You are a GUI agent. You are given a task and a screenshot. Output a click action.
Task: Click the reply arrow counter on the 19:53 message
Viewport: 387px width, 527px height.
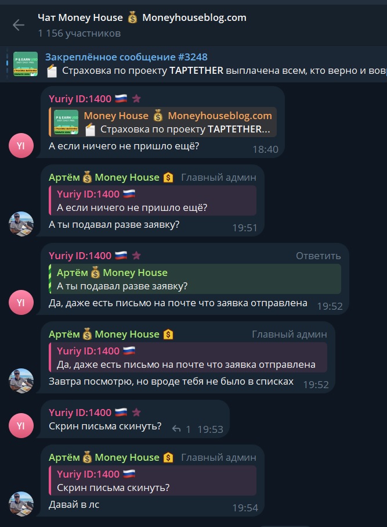click(181, 429)
